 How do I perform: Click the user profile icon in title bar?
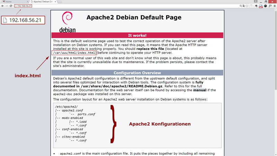[256, 1]
